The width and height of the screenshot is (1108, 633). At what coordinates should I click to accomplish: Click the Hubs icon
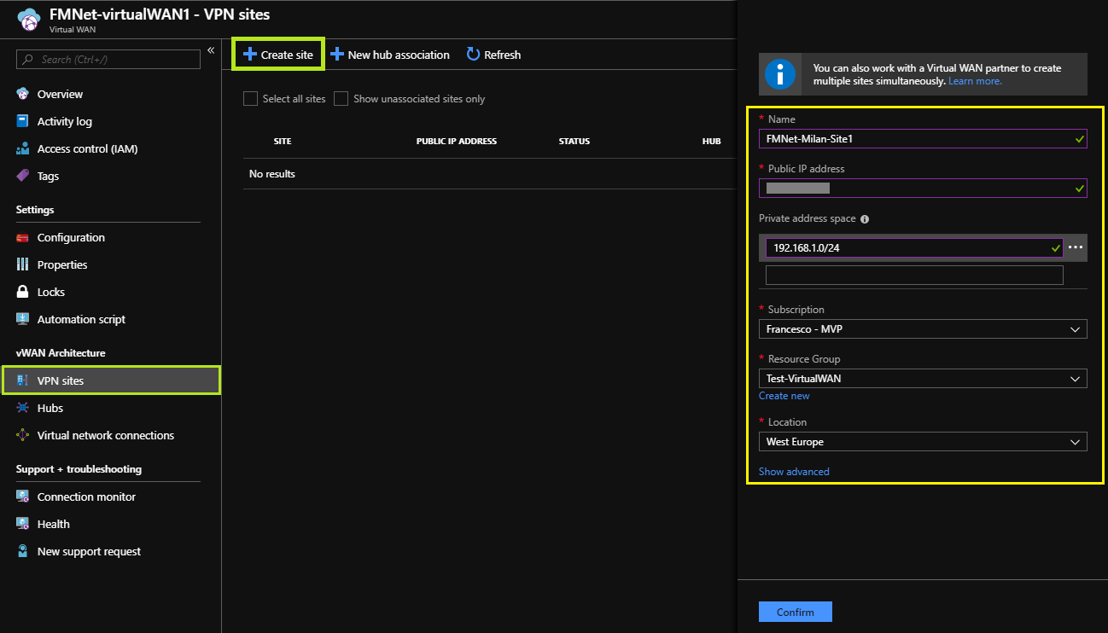pyautogui.click(x=23, y=408)
